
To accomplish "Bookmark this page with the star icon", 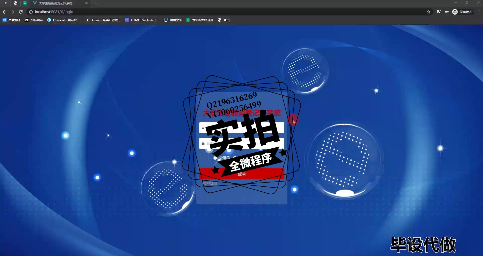I will (429, 12).
